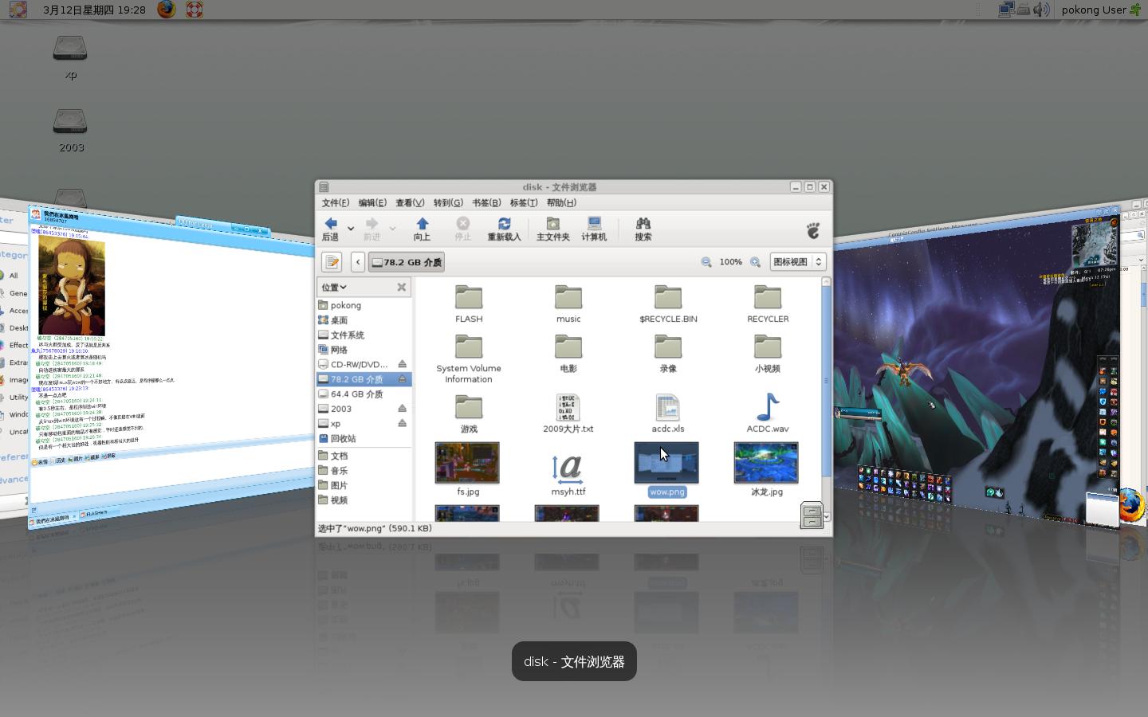Select 文件系统 in the sidebar
The height and width of the screenshot is (717, 1148).
pos(364,335)
